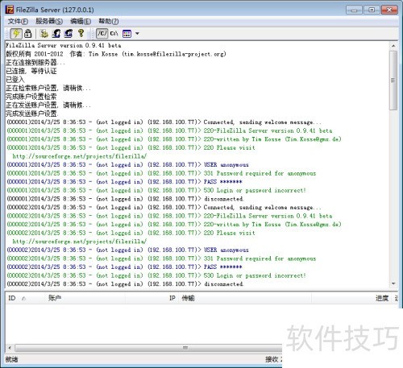Click the '就绪' status bar text
This screenshot has height=368, width=403.
coord(12,360)
